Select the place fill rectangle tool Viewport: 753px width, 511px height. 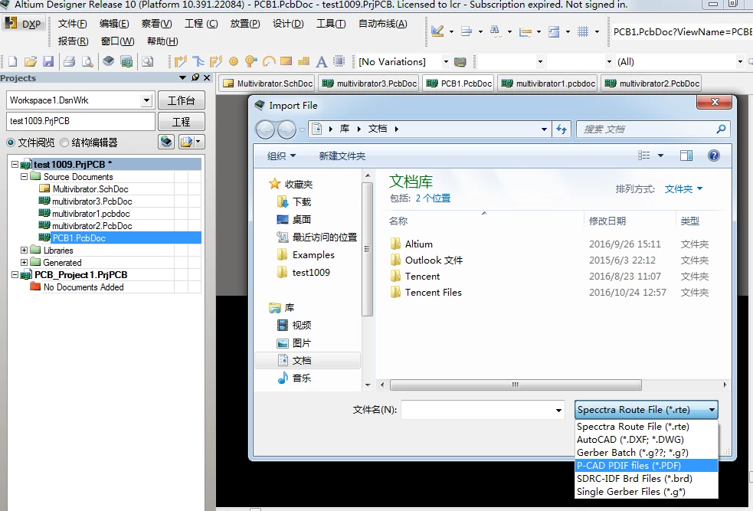point(286,61)
